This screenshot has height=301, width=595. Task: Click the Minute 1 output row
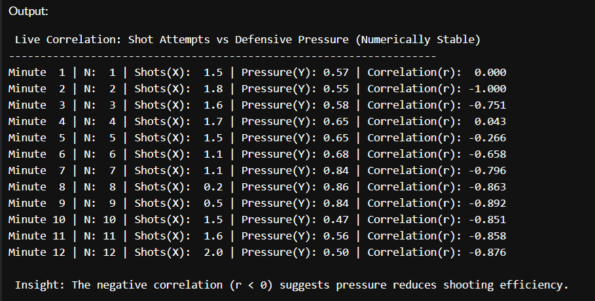[x=257, y=73]
